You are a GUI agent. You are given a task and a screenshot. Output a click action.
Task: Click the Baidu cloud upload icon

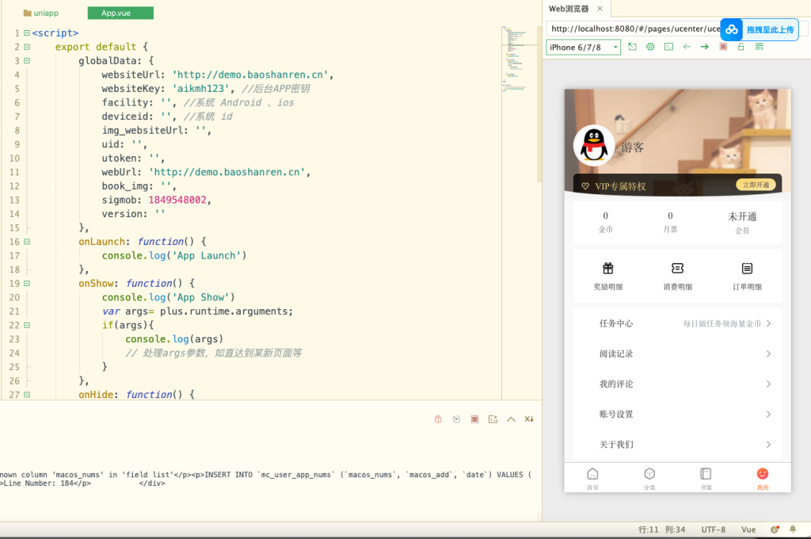731,29
